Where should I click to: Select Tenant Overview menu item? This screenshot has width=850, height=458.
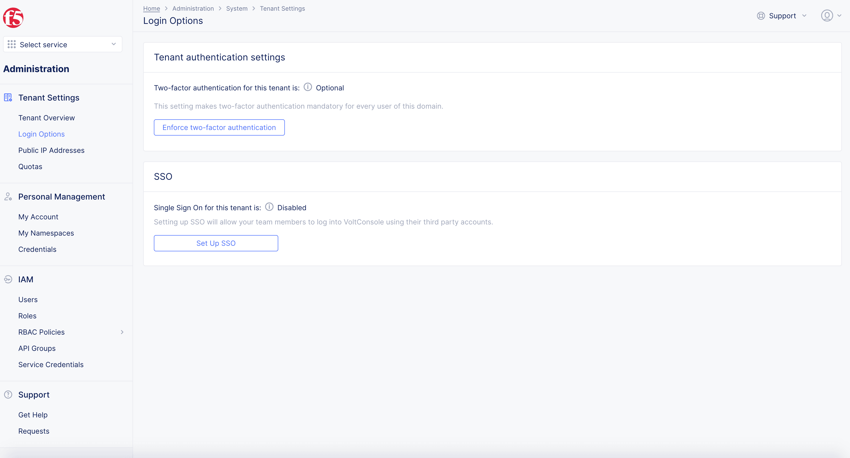pyautogui.click(x=46, y=117)
